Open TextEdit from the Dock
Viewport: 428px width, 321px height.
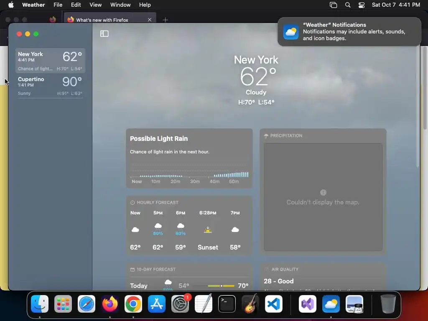coord(204,304)
